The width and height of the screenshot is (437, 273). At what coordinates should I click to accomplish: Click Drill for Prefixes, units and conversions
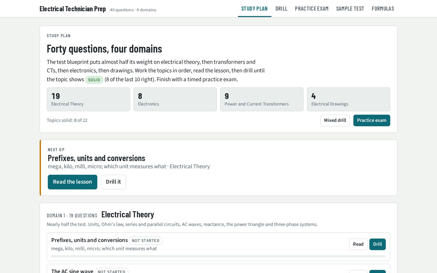(x=377, y=244)
